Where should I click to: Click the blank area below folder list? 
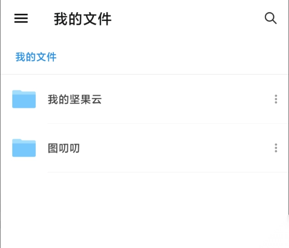click(144, 210)
